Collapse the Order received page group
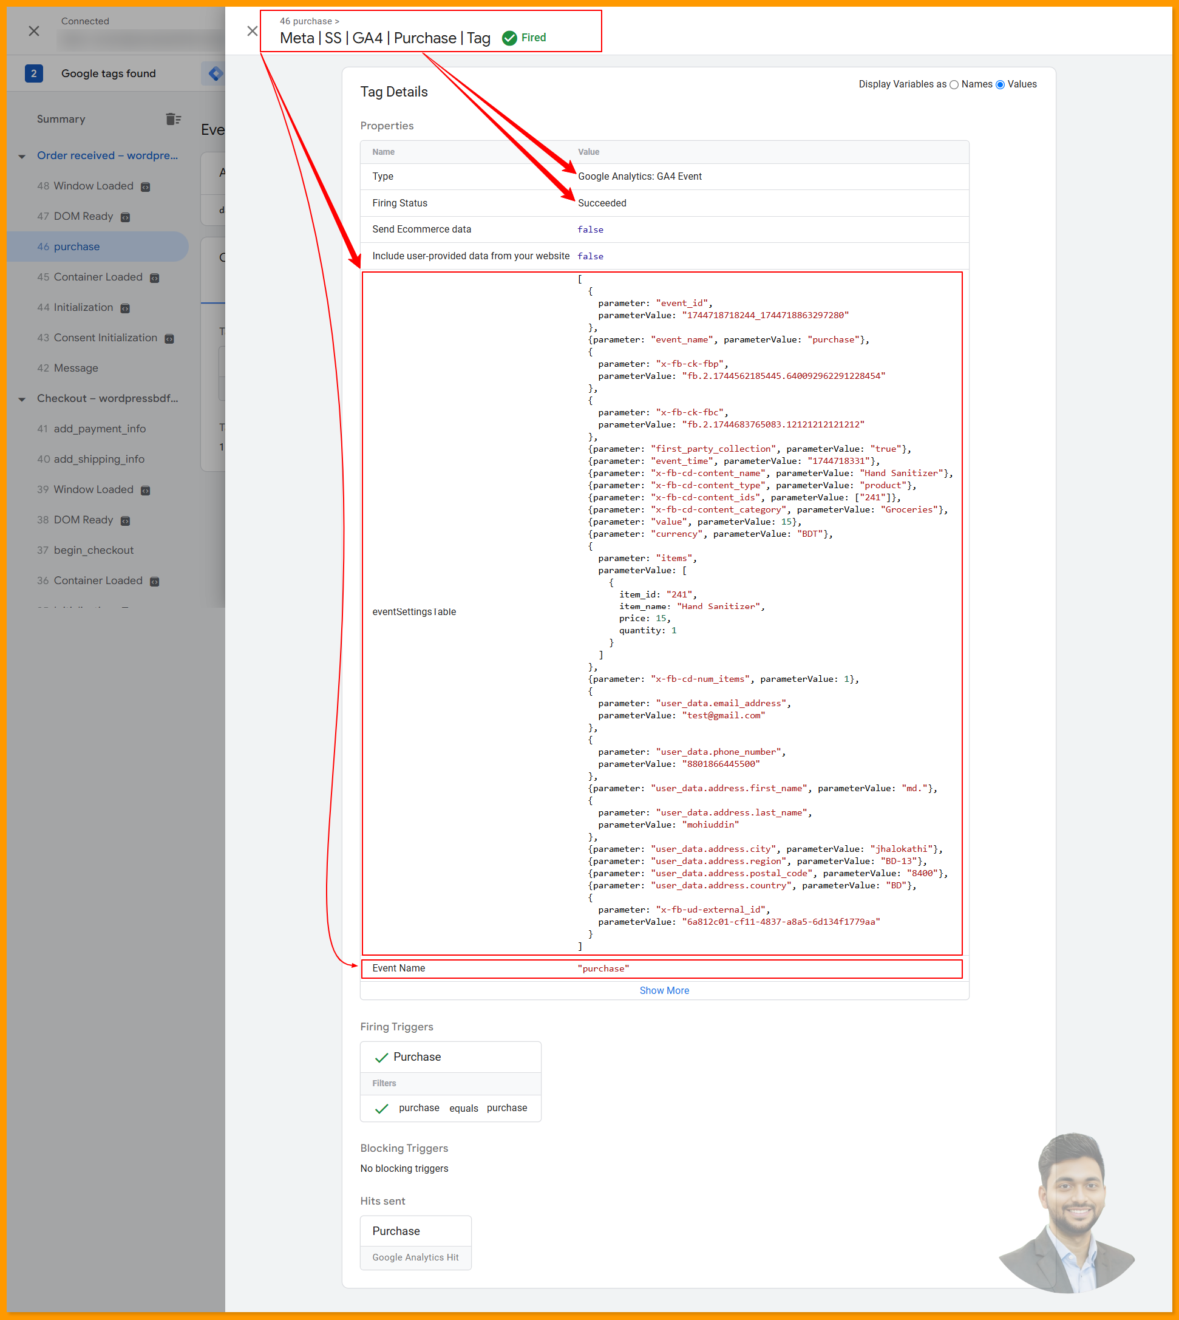1179x1320 pixels. click(x=22, y=156)
